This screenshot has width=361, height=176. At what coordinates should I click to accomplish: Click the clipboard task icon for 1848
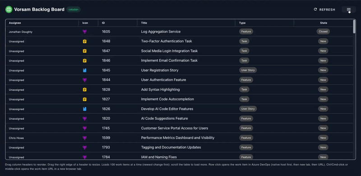[84, 41]
